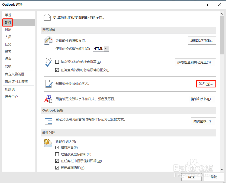Viewport: 226px width, 183px height.
Task: Enable 短暂改变鼠标指针 checkbox
Action: pos(57,154)
